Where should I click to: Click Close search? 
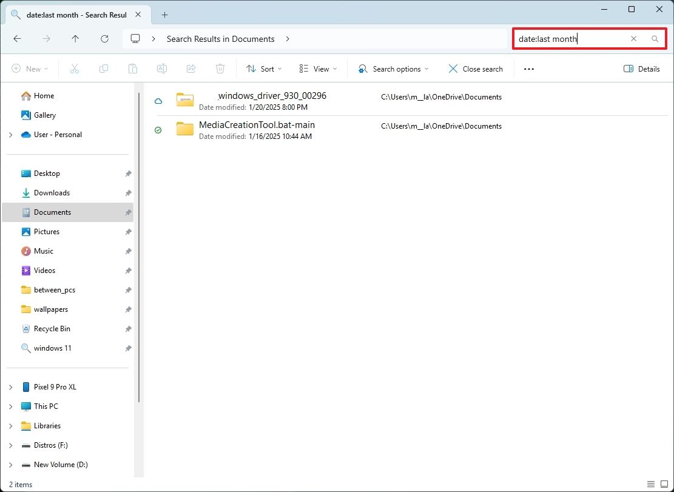pos(476,69)
